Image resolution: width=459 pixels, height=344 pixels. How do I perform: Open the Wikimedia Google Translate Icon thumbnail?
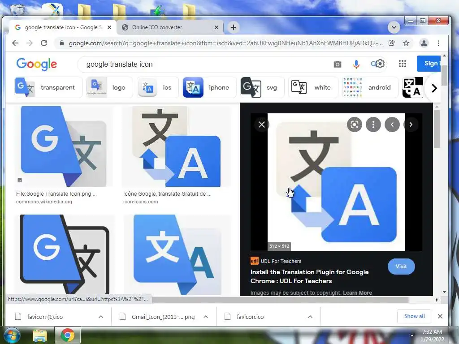(x=64, y=146)
